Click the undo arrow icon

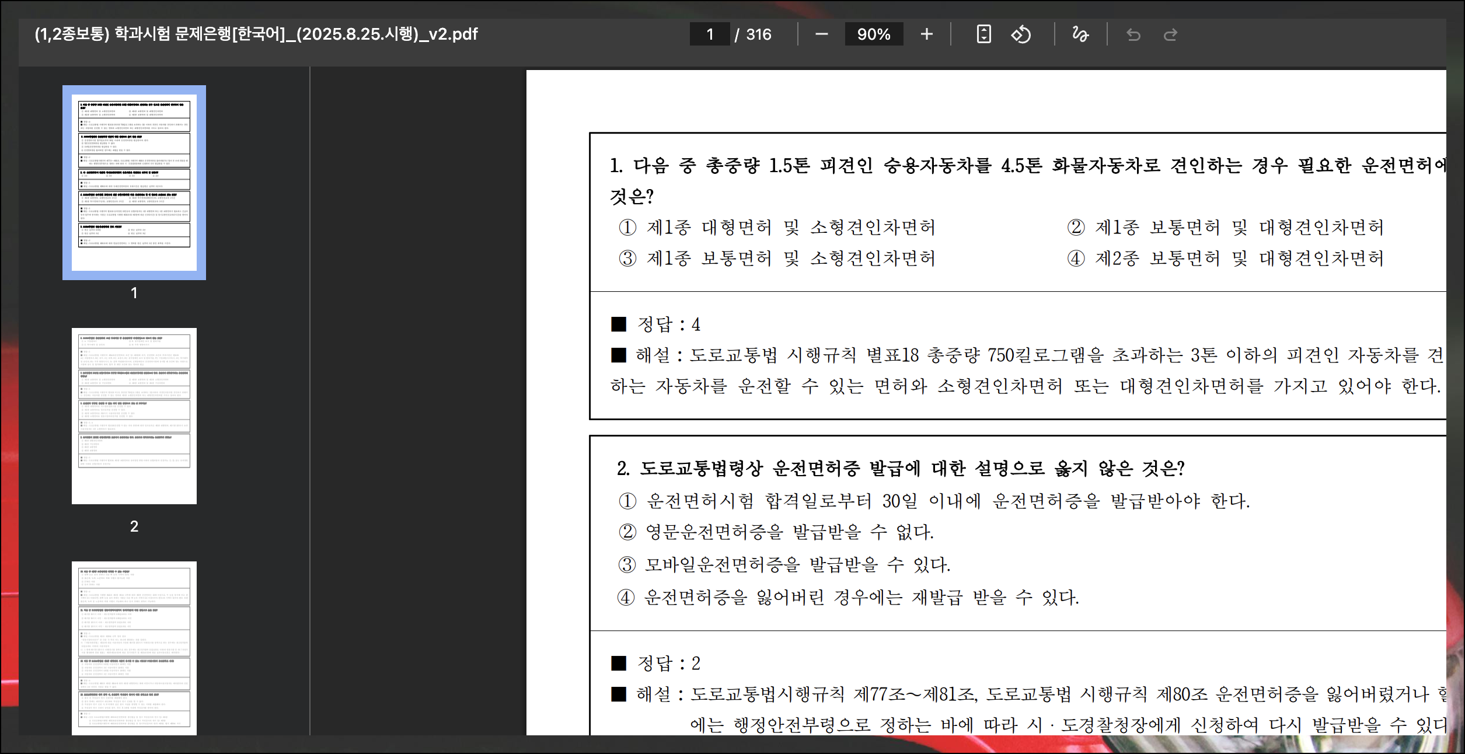pos(1133,35)
